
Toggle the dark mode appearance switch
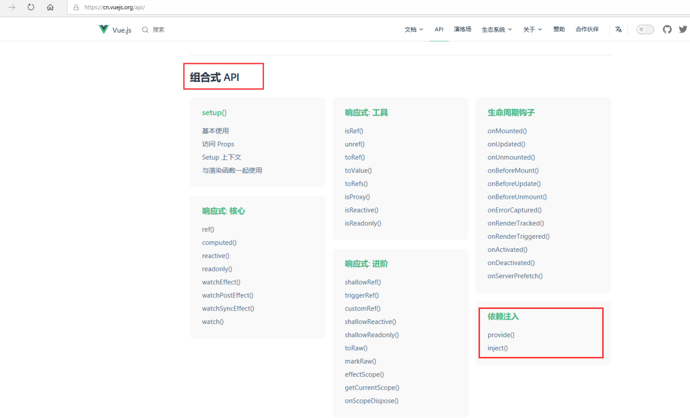[x=645, y=29]
